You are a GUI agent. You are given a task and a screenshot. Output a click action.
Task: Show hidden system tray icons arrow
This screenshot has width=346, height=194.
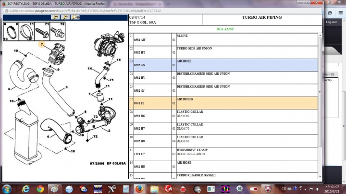pos(306,189)
